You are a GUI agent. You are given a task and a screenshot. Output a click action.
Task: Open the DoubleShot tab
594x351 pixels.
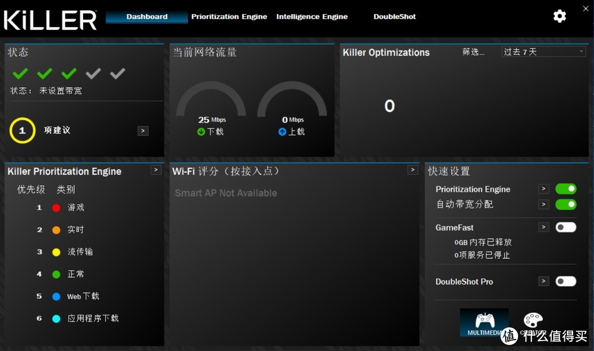pyautogui.click(x=394, y=16)
